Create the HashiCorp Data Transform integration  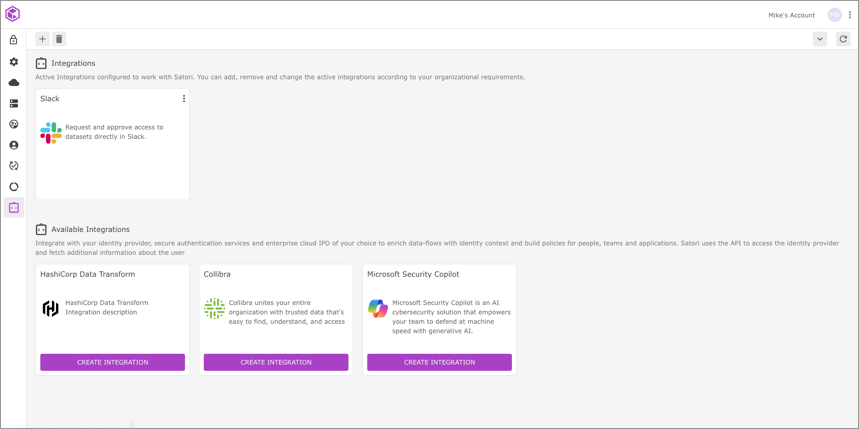click(x=112, y=362)
